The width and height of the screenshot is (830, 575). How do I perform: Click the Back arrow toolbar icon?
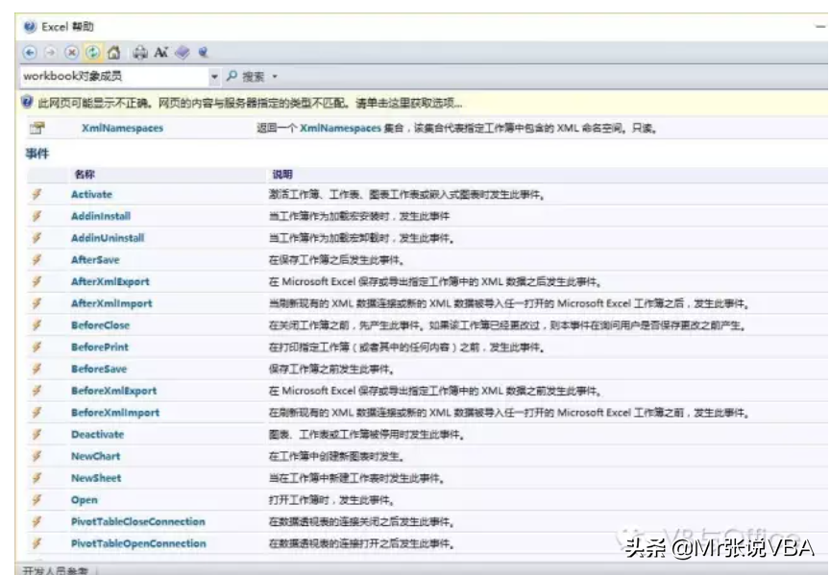click(x=30, y=53)
